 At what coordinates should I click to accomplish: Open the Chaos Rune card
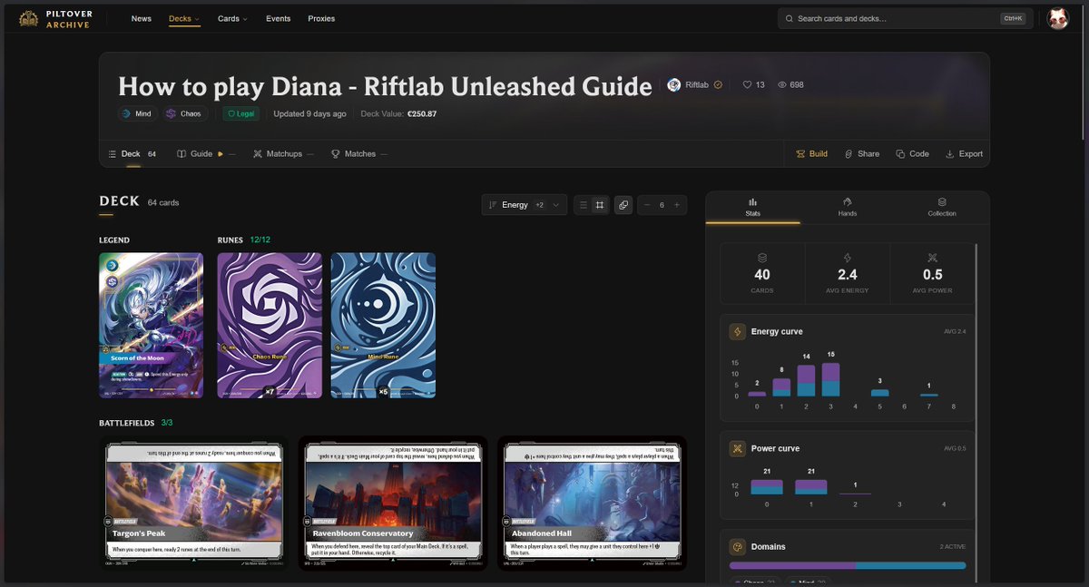click(270, 325)
